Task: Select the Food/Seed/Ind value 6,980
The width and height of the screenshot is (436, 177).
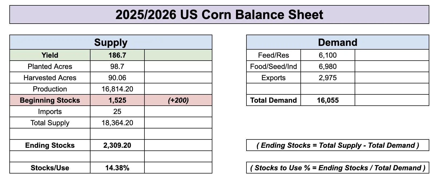Action: click(x=328, y=66)
